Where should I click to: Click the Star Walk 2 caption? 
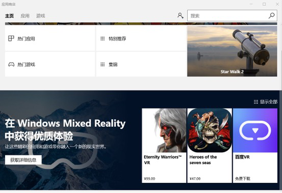point(232,72)
